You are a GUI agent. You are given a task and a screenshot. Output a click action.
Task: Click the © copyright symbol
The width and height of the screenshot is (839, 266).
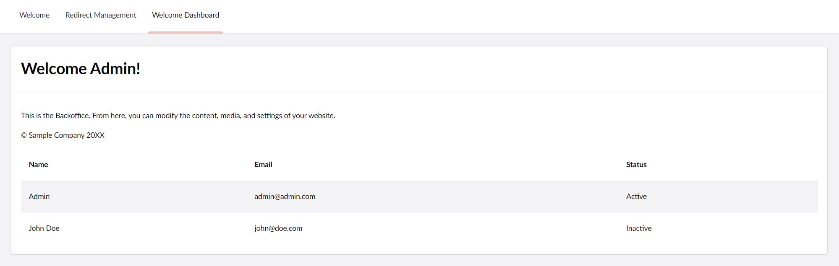click(x=24, y=135)
